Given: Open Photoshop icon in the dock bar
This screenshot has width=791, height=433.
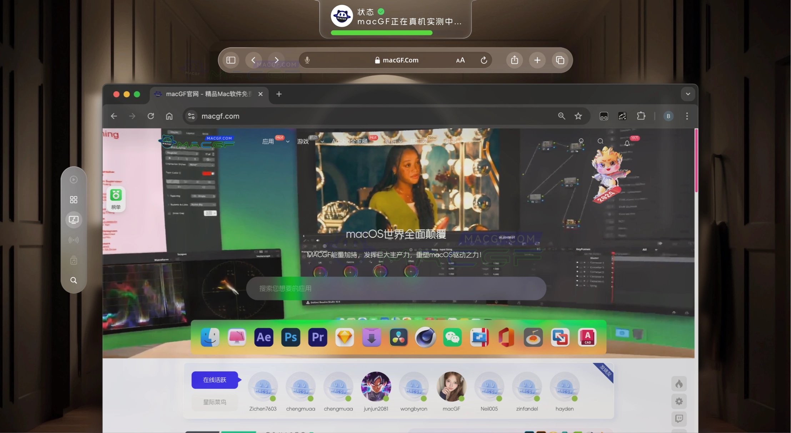Looking at the screenshot, I should click(290, 337).
